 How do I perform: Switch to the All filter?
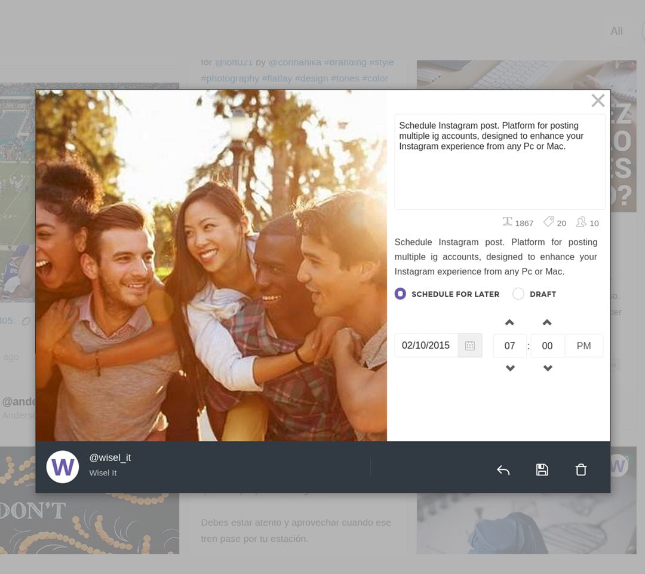tap(616, 31)
